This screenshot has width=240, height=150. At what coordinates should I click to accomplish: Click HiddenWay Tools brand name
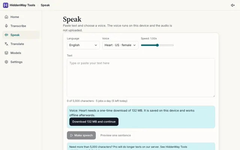[x=22, y=5]
